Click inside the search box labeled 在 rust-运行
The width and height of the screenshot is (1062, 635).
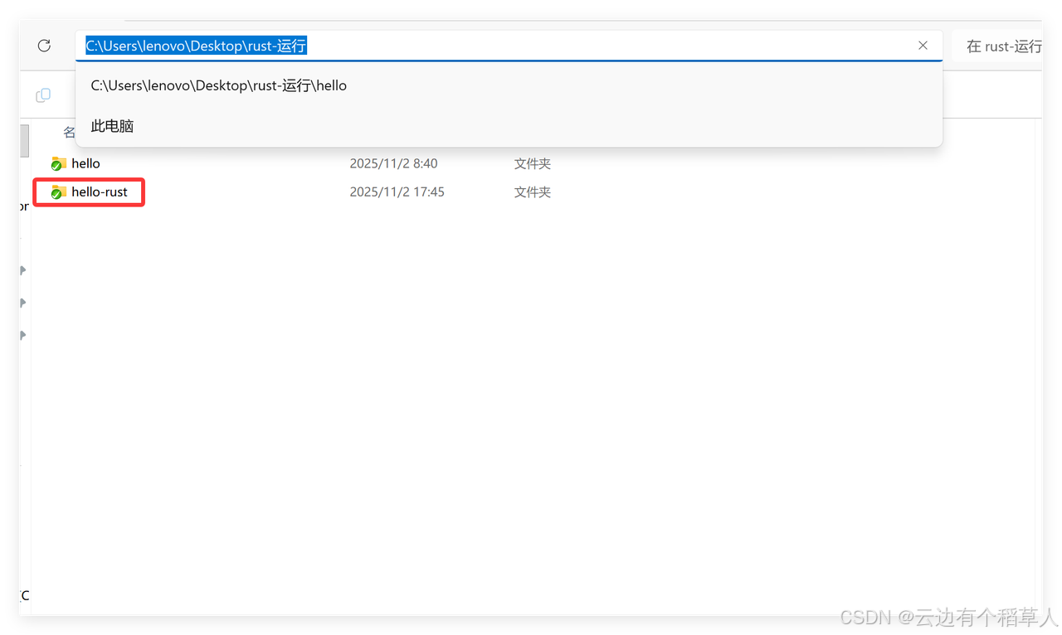pos(1006,46)
